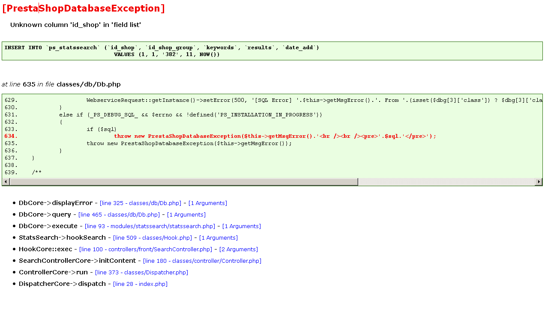Screen dimensions: 545x309
Task: Click the DbCore->displayError trace entry
Action: coord(56,203)
